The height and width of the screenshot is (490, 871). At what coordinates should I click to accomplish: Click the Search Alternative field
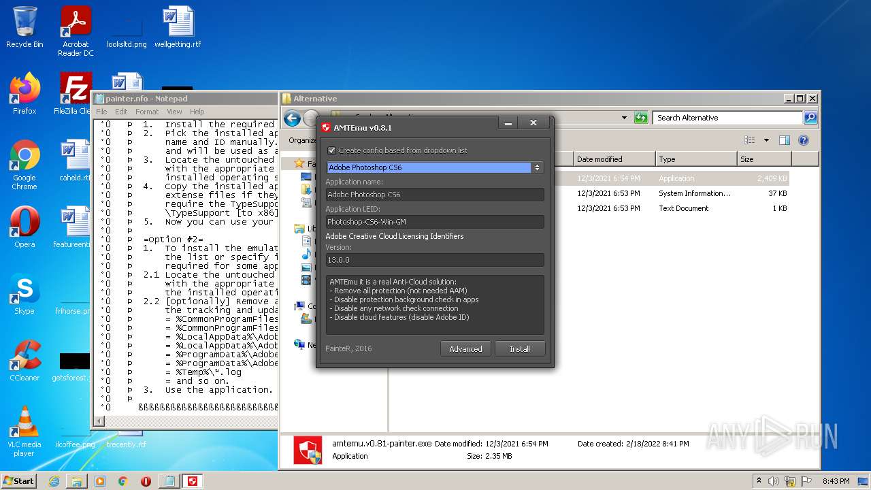728,118
